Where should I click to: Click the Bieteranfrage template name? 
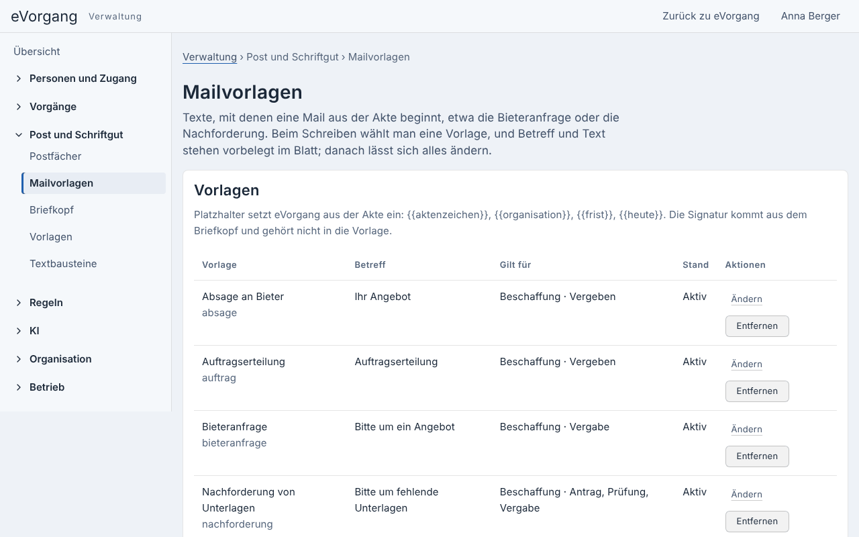pyautogui.click(x=234, y=427)
